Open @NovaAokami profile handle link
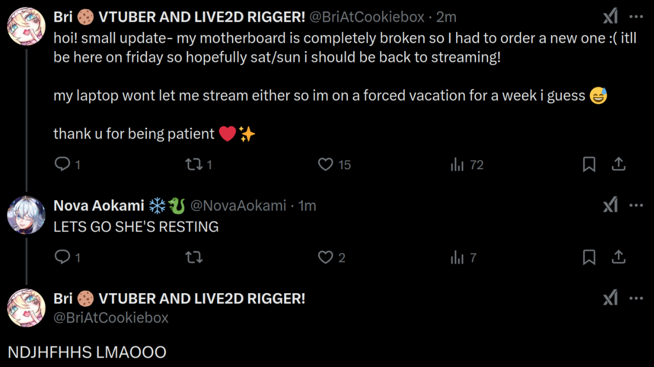The height and width of the screenshot is (367, 654). pyautogui.click(x=238, y=206)
